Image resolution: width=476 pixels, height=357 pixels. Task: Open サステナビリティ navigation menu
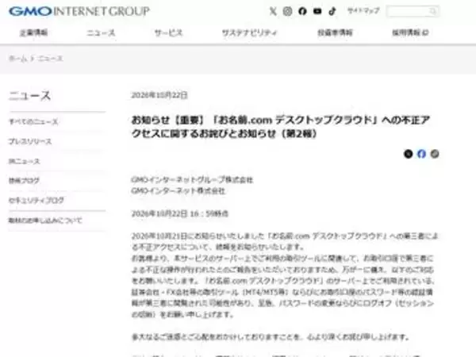point(250,33)
